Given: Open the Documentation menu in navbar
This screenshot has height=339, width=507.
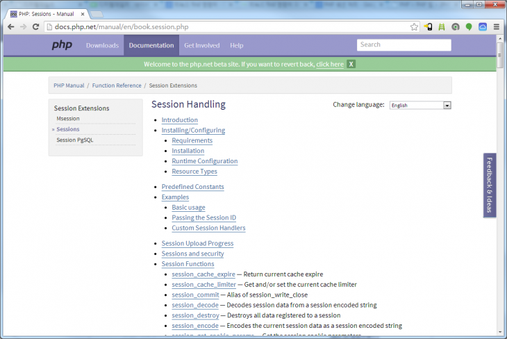Looking at the screenshot, I should click(x=151, y=45).
